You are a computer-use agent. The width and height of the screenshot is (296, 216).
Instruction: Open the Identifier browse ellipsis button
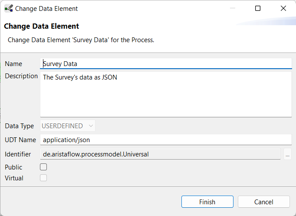pyautogui.click(x=287, y=154)
